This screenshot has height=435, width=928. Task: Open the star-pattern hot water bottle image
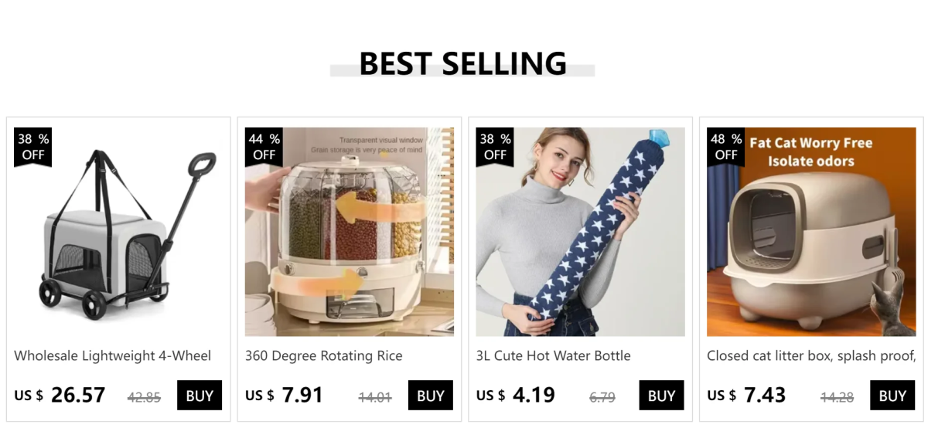[580, 232]
